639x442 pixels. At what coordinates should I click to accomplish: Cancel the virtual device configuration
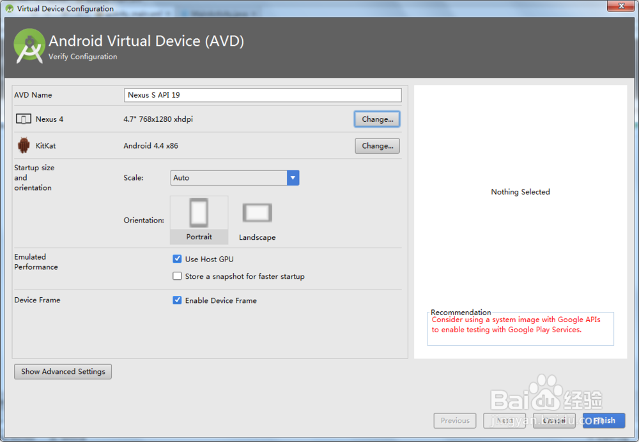point(553,420)
